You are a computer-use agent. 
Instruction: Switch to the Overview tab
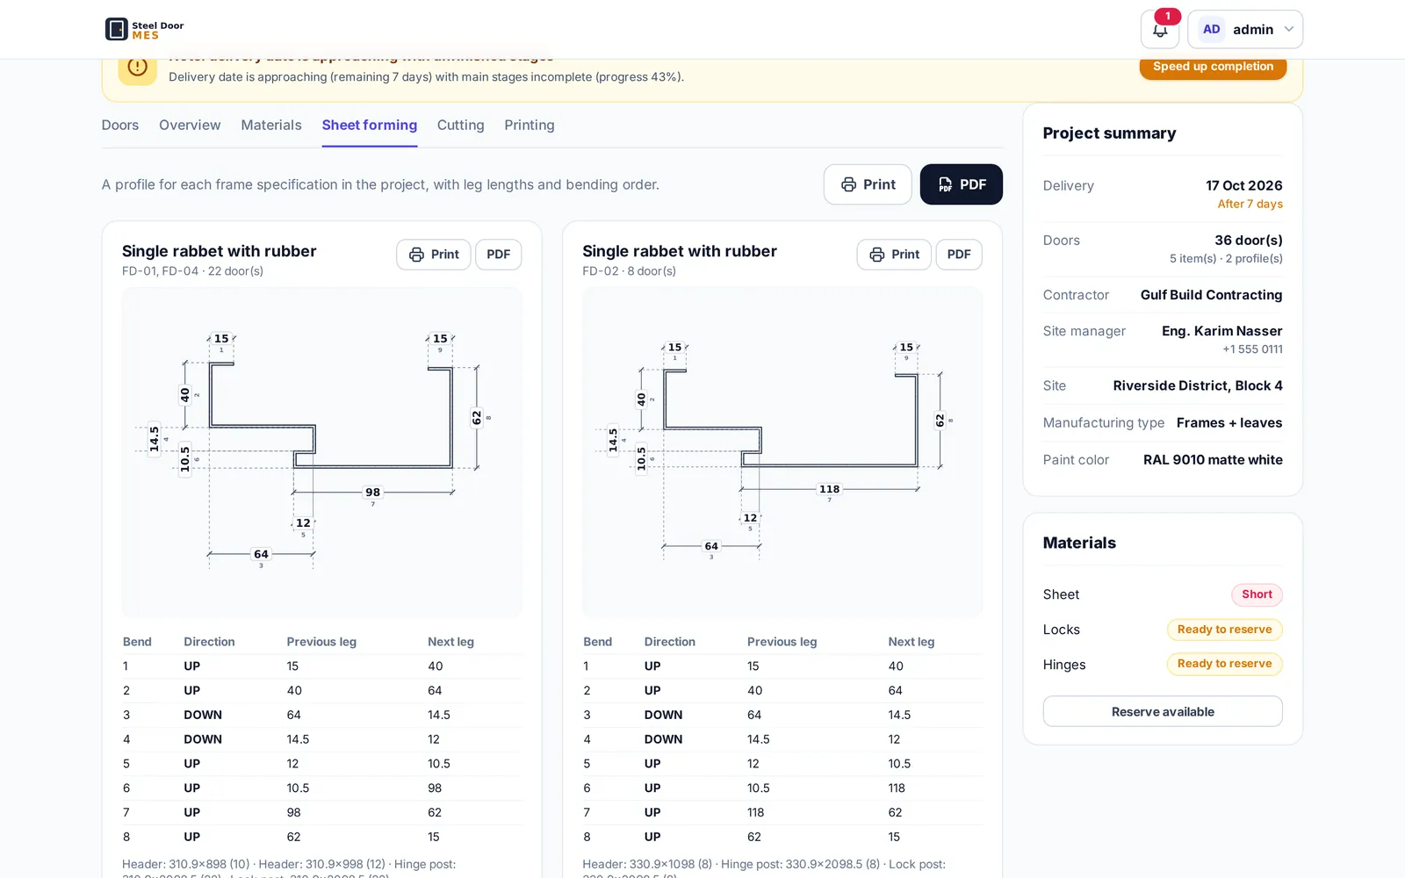point(190,125)
